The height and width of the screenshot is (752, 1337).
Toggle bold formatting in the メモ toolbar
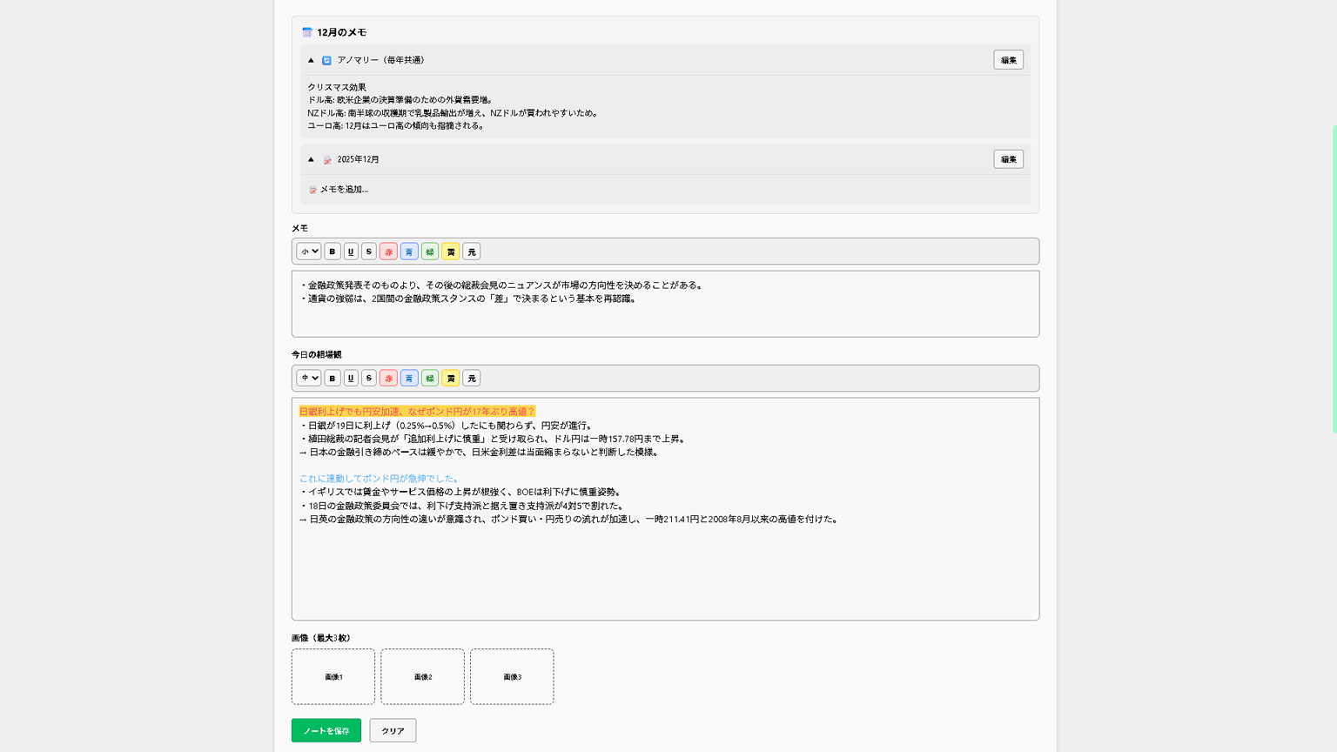click(332, 252)
